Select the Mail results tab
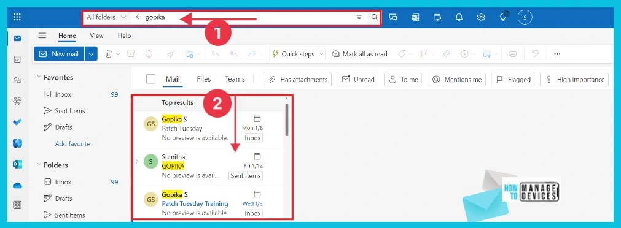The width and height of the screenshot is (621, 228). (173, 79)
